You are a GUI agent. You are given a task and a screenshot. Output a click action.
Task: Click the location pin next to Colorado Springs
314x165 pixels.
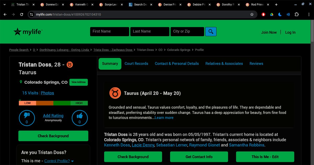tap(21, 82)
